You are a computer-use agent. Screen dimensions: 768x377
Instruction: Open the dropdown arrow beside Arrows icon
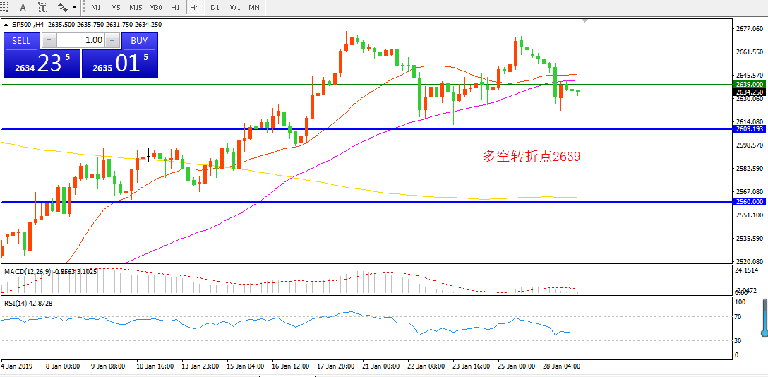[75, 7]
